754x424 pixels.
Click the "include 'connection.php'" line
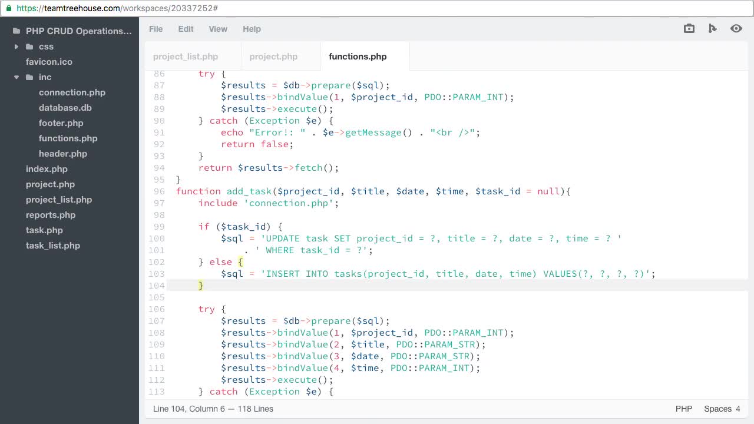click(269, 203)
